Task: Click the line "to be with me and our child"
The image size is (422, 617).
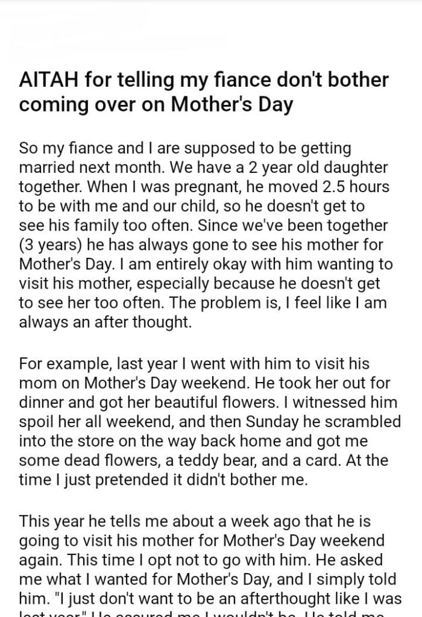Action: 192,206
